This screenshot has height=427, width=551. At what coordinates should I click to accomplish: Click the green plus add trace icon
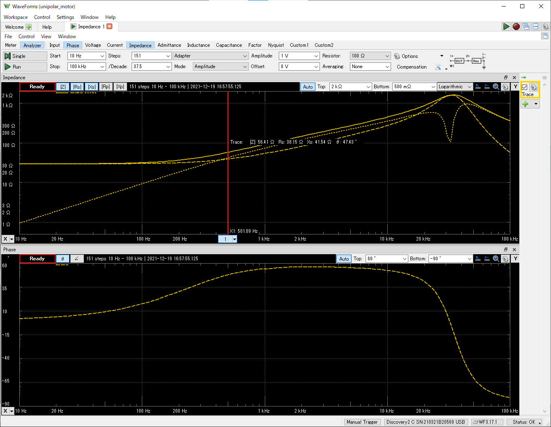[526, 104]
